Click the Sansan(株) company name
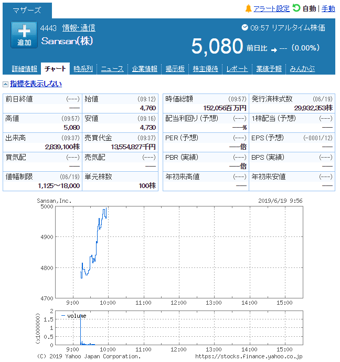This screenshot has width=340, height=362. (x=67, y=41)
